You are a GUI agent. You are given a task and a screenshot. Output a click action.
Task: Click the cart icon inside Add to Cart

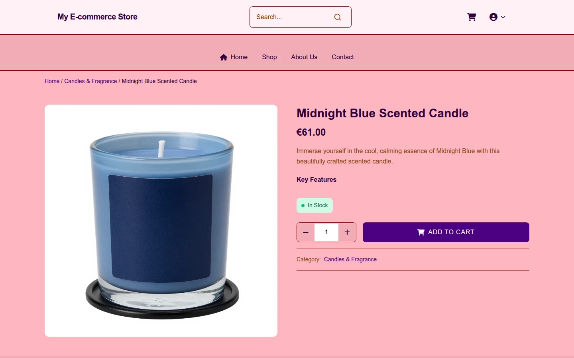421,232
